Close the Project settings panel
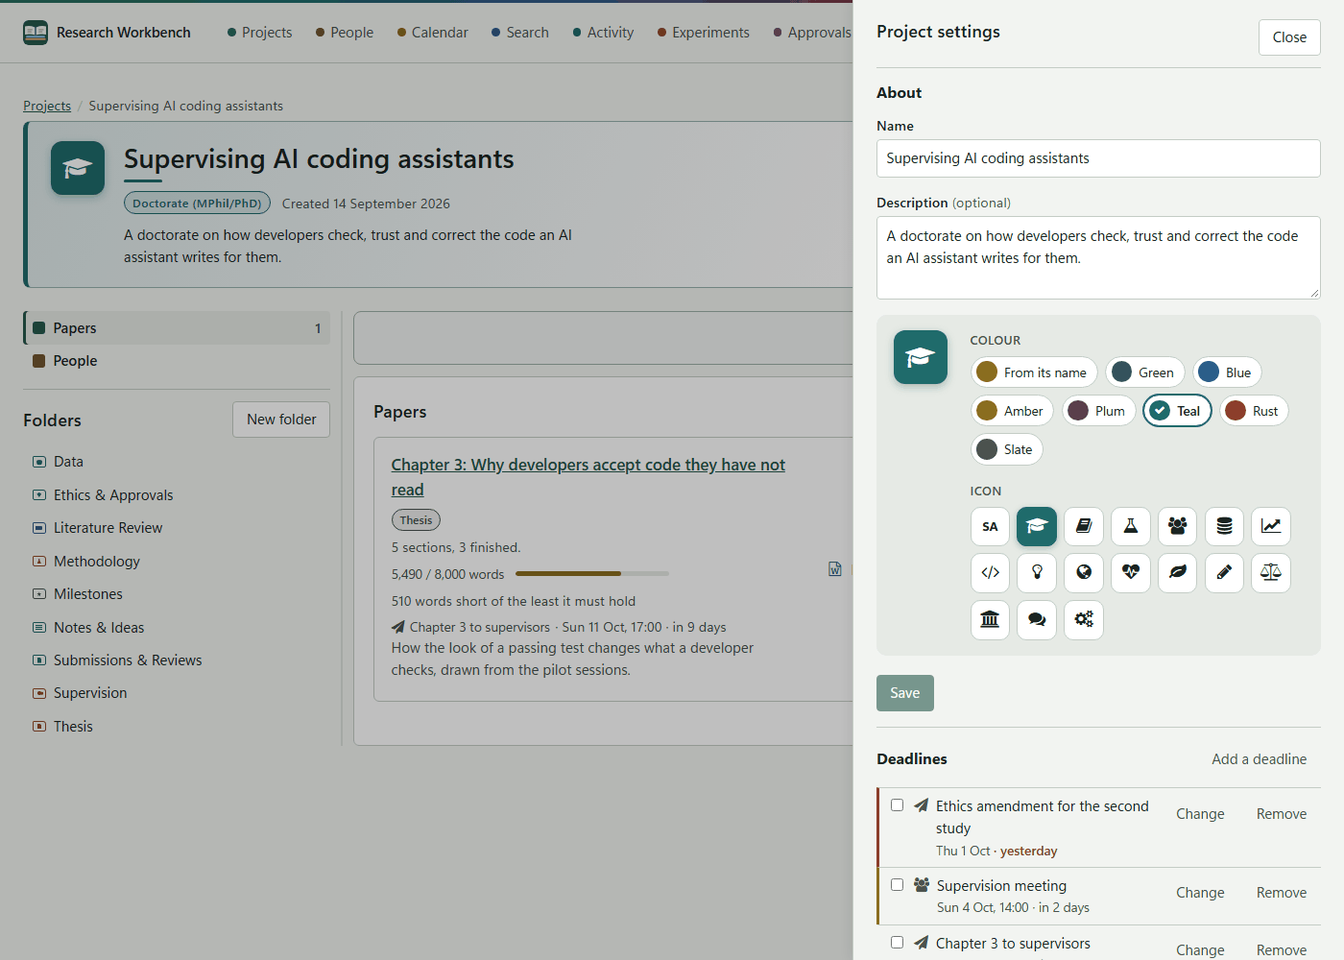1344x960 pixels. (1289, 37)
